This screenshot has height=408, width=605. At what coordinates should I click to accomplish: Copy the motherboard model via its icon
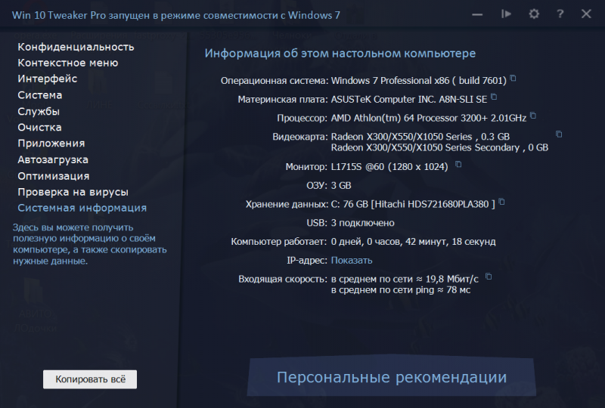click(494, 97)
